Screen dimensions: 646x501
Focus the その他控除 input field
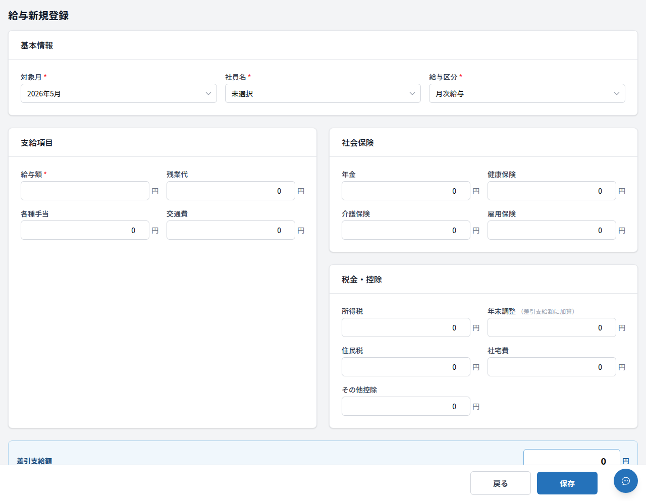[x=406, y=406]
